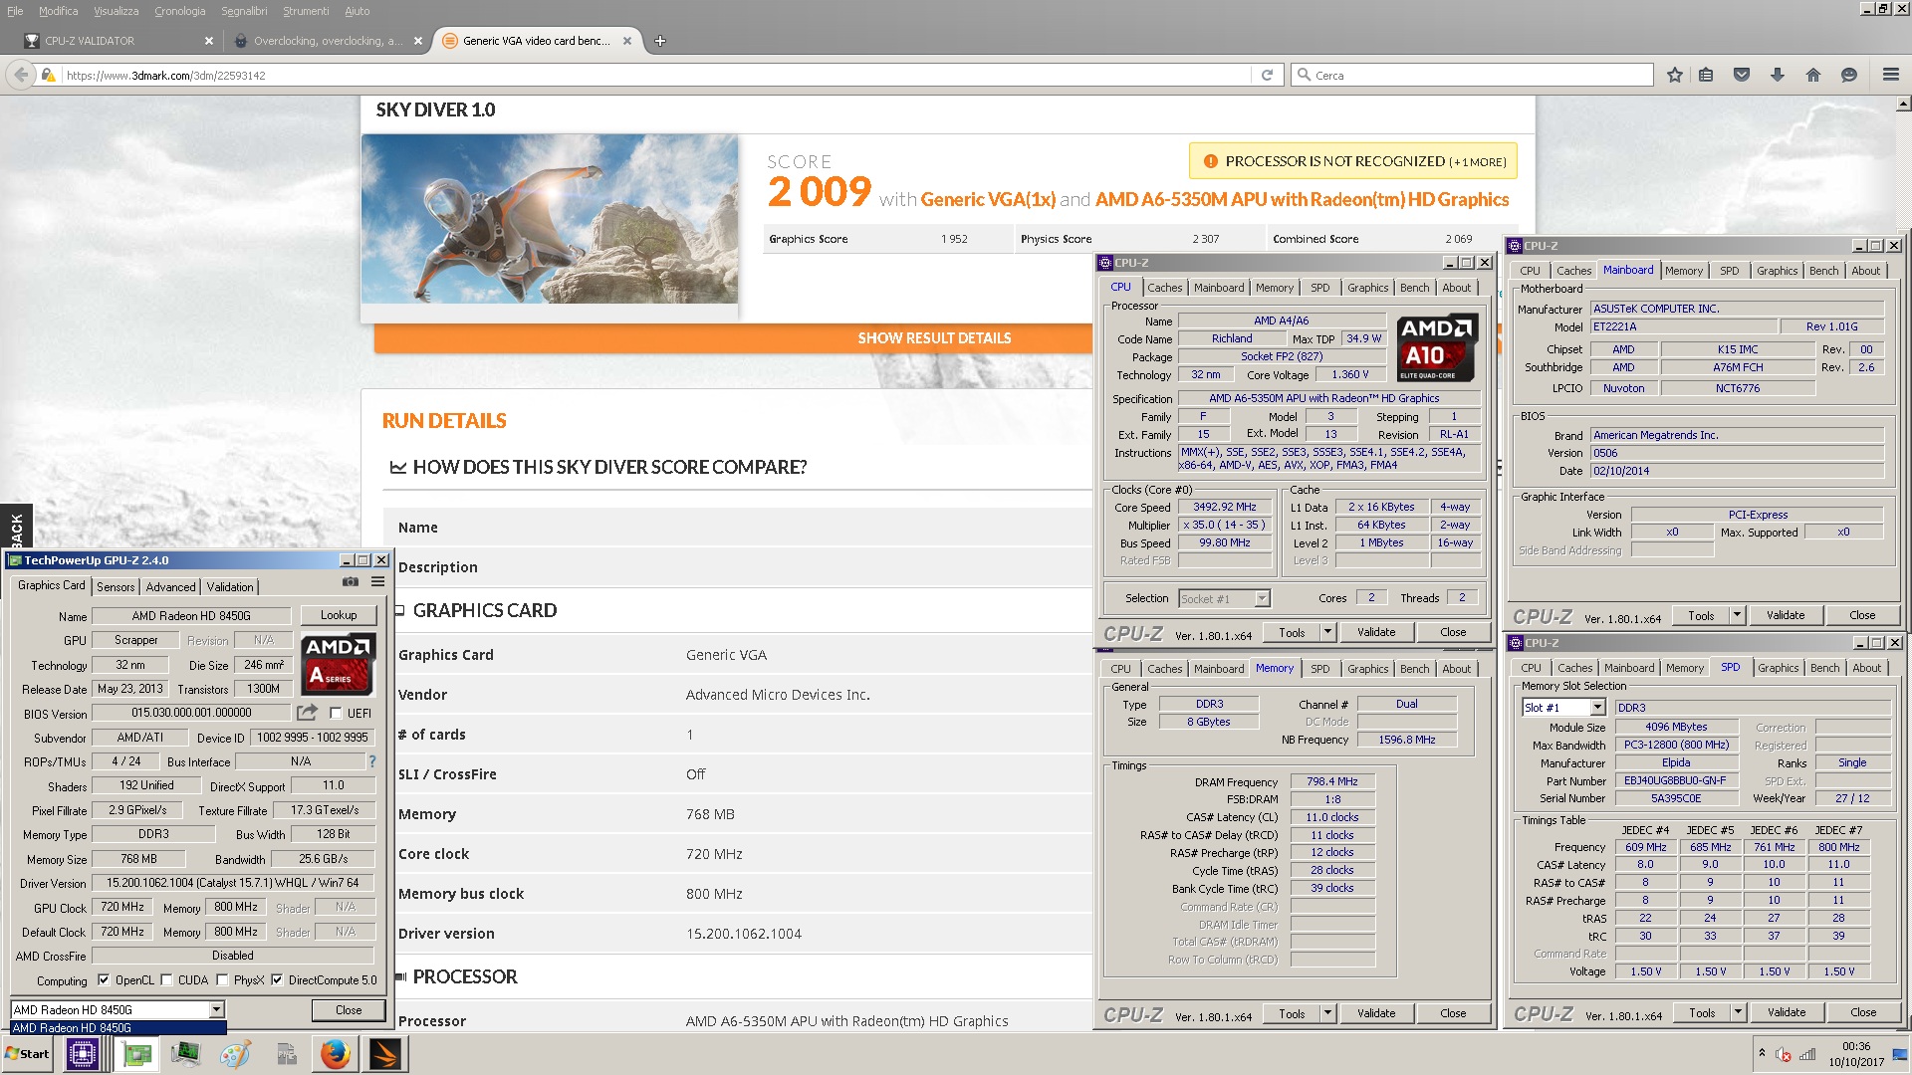Toggle the OpenCL checkbox

tap(104, 980)
